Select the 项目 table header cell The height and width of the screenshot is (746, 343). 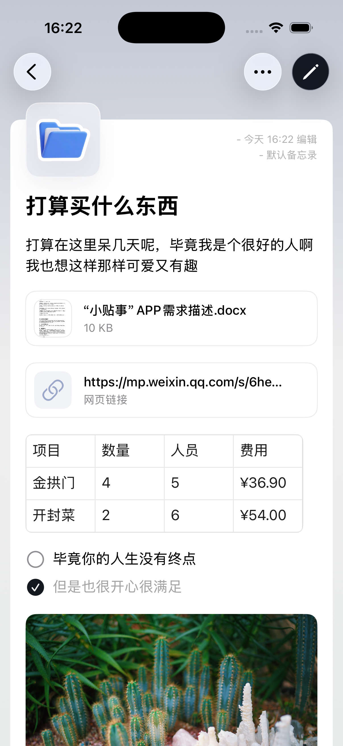click(60, 451)
